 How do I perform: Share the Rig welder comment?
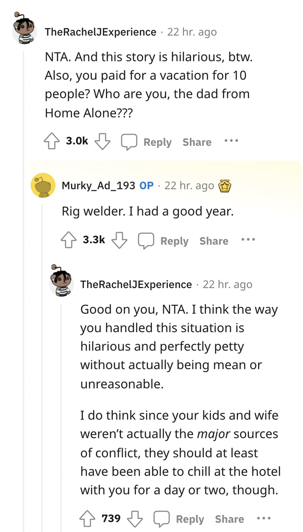coord(214,241)
